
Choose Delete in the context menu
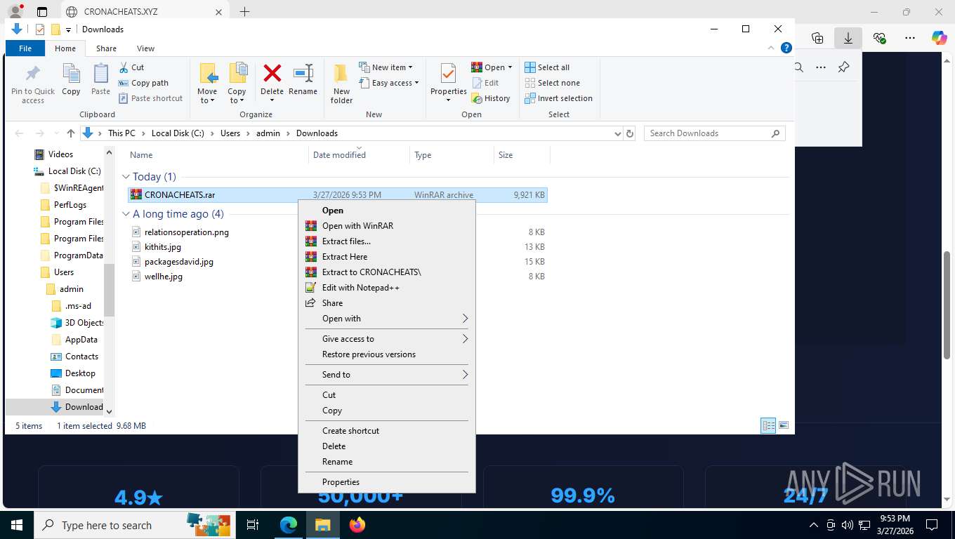386,446
